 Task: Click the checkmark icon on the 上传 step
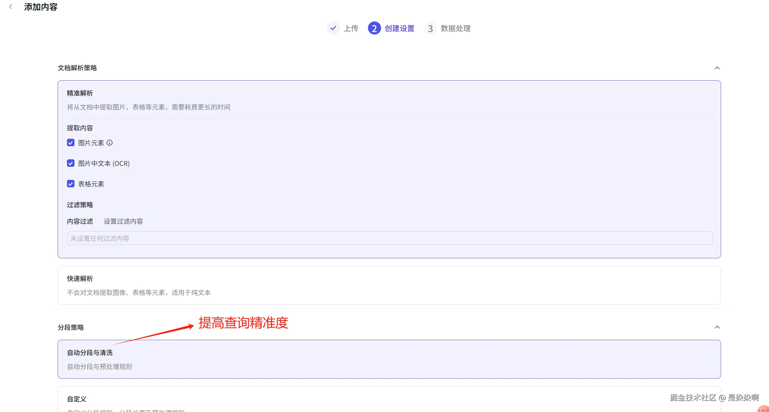click(x=333, y=28)
